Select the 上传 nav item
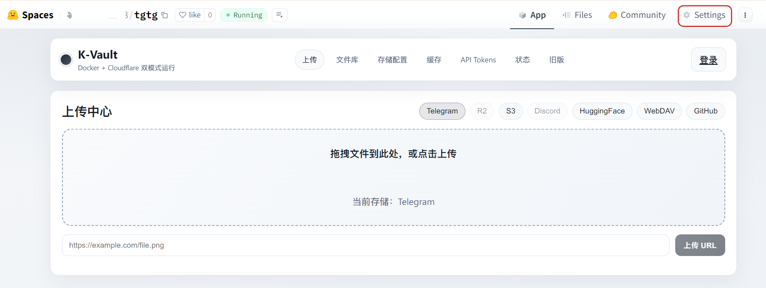The height and width of the screenshot is (288, 766). pyautogui.click(x=310, y=60)
